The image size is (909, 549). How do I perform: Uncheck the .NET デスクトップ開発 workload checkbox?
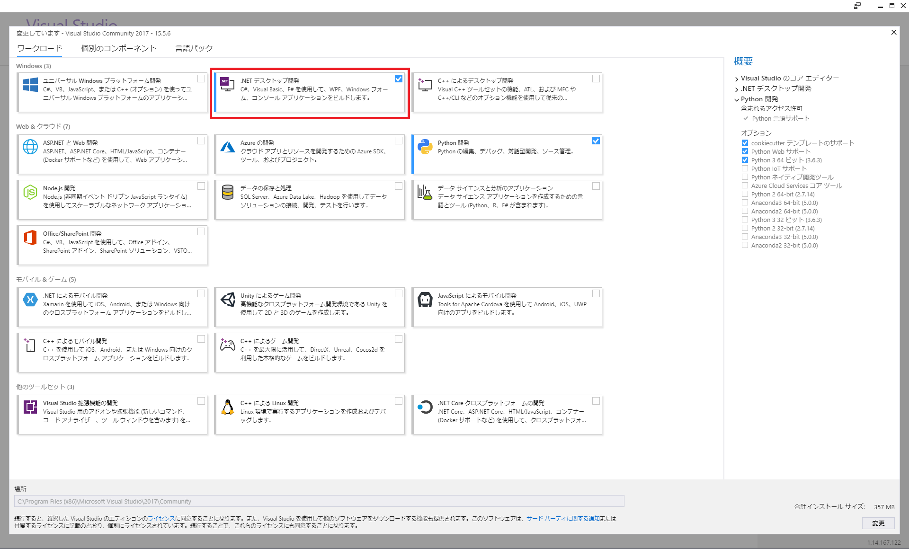click(398, 79)
